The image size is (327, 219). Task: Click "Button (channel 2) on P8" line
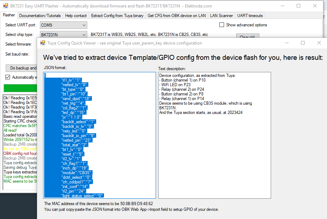tap(181, 94)
